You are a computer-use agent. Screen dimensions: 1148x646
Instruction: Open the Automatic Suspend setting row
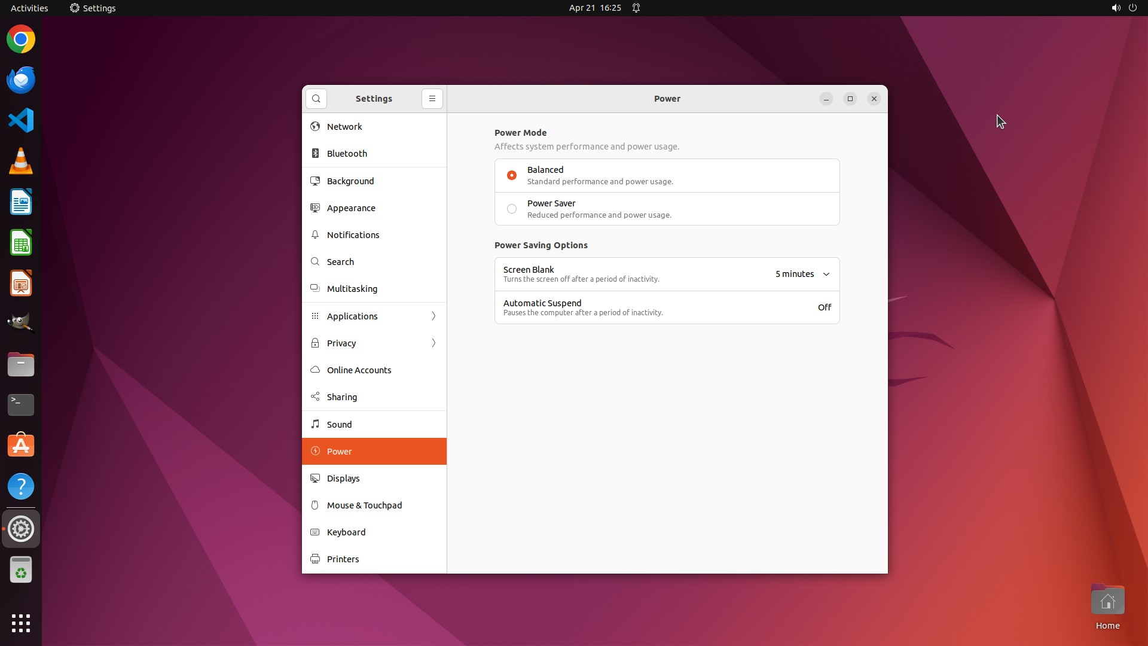[x=667, y=307]
